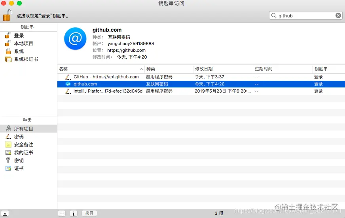345x218 pixels.
Task: Click the certificate icon beside 证书
Action: point(8,168)
